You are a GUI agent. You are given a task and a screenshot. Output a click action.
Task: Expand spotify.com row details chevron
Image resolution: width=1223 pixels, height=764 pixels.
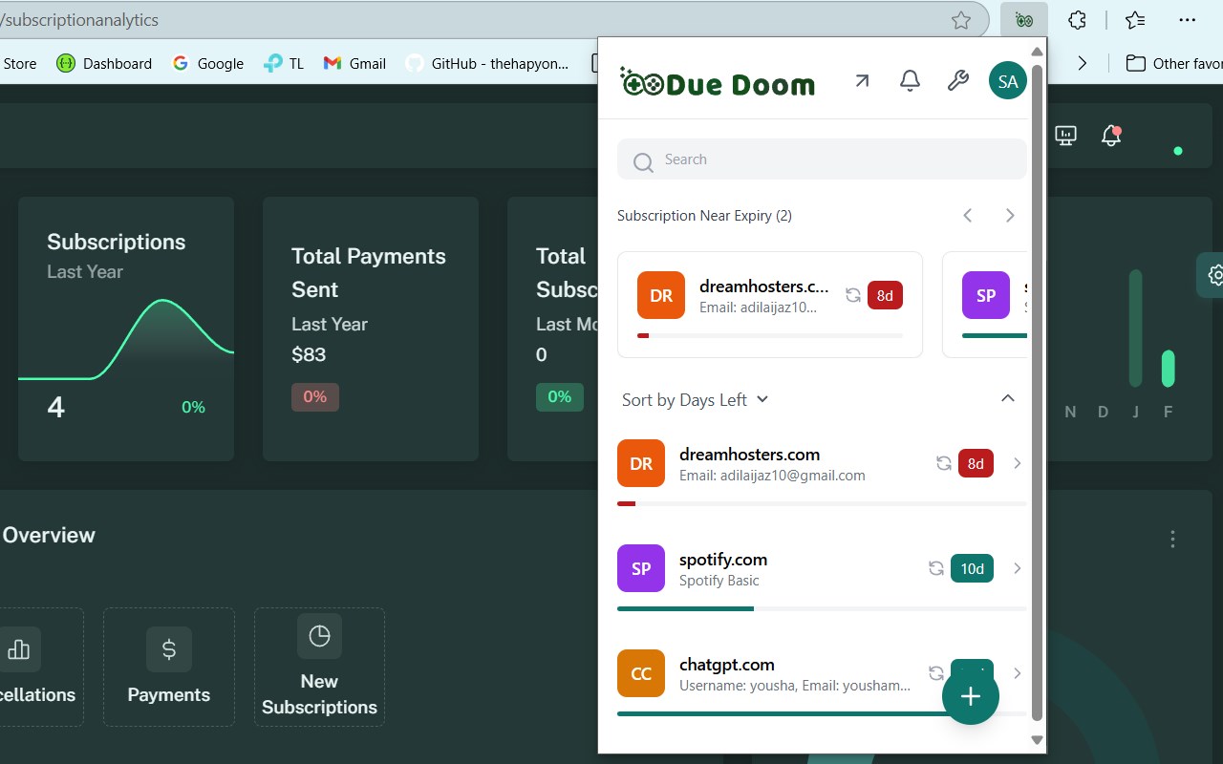(1017, 568)
